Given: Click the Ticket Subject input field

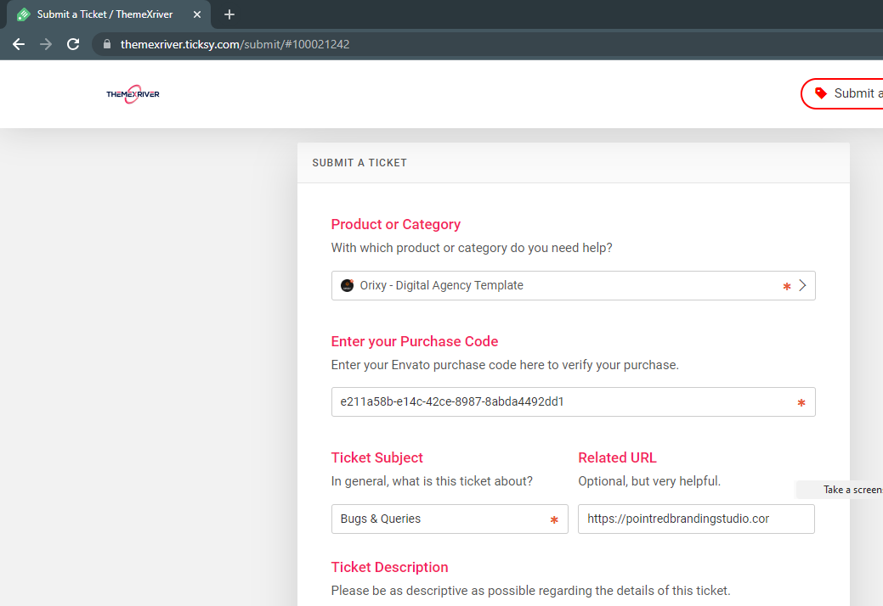Looking at the screenshot, I should 450,519.
